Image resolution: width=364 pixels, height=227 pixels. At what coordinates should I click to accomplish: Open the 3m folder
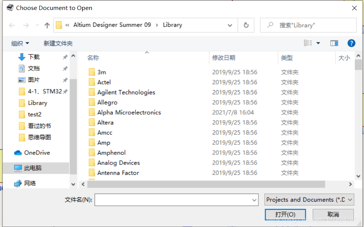pyautogui.click(x=101, y=72)
